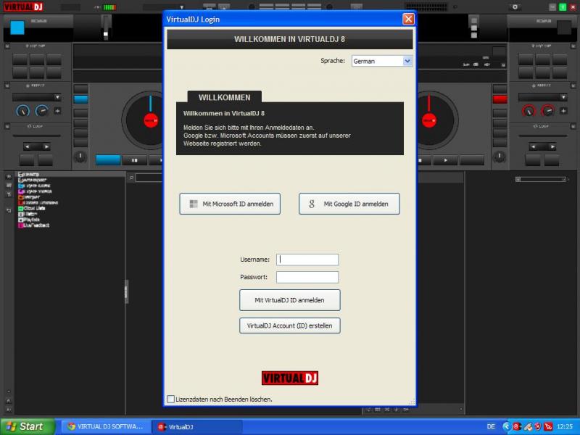Image resolution: width=580 pixels, height=435 pixels.
Task: Collapse the left deck hot cue panel
Action: click(7, 46)
